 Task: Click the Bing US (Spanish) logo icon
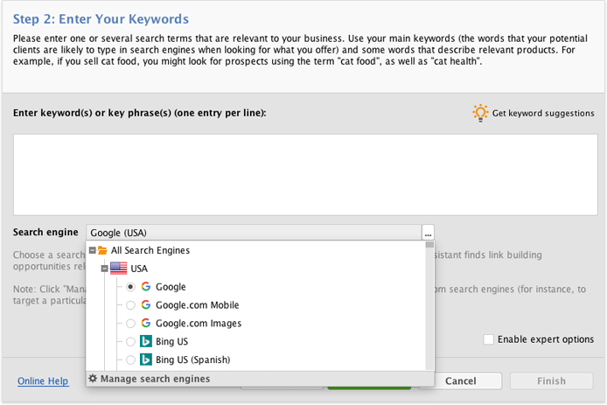pos(146,360)
